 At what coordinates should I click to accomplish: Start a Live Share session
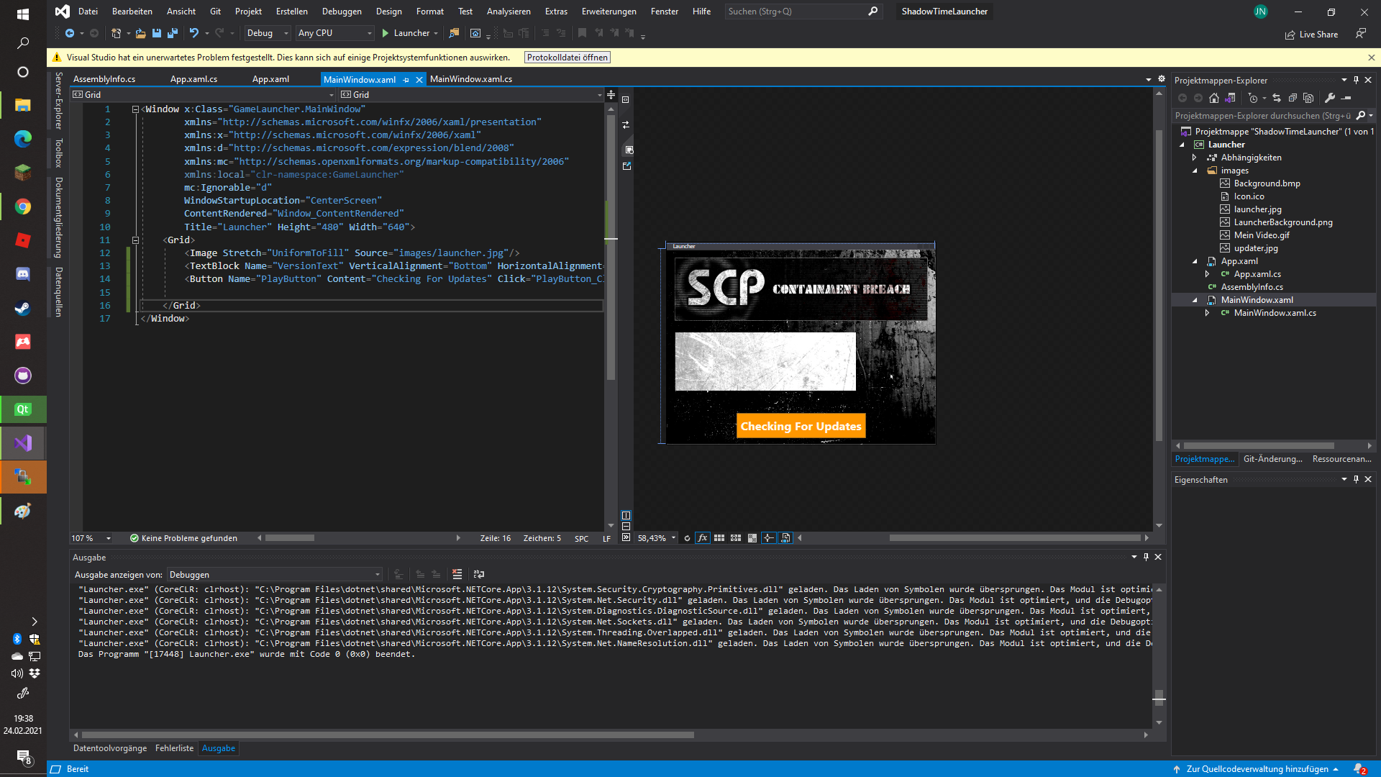1312,34
